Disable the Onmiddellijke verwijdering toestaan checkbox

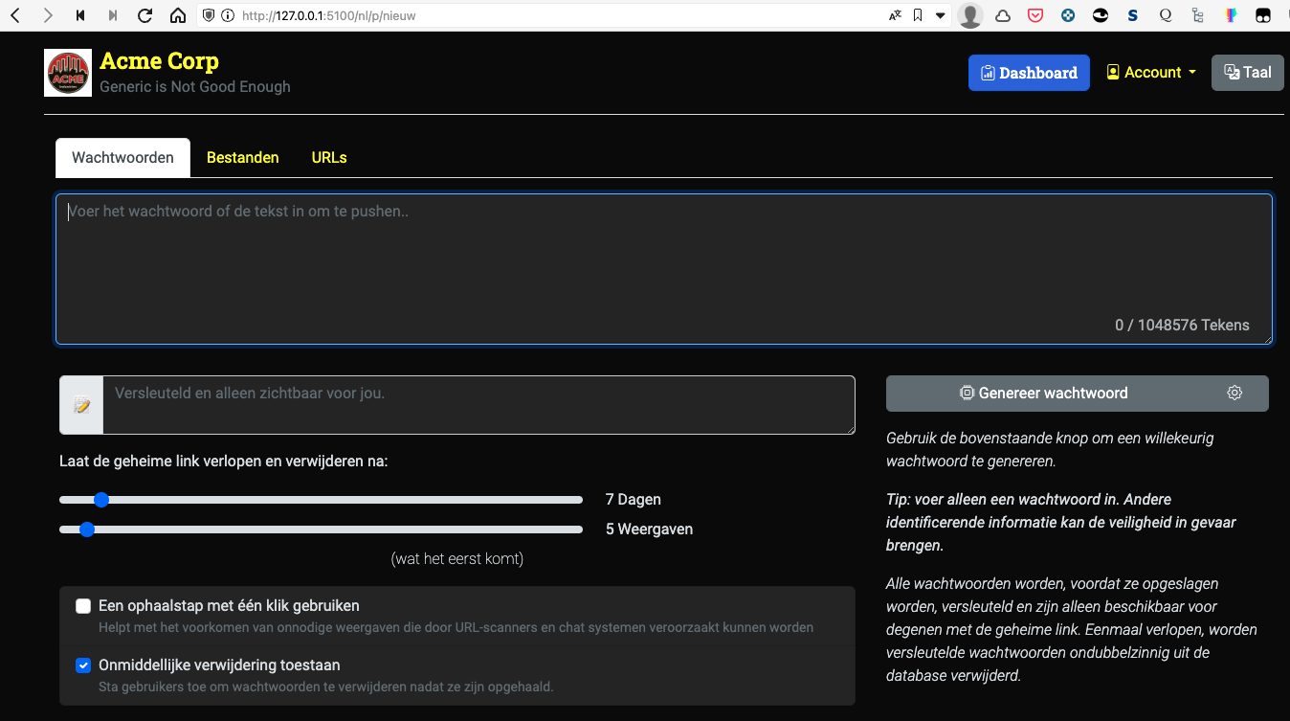click(83, 665)
